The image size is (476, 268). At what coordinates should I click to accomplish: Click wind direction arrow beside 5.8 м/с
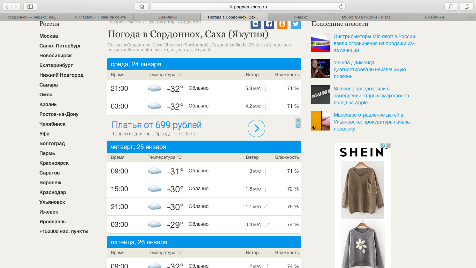pyautogui.click(x=266, y=88)
